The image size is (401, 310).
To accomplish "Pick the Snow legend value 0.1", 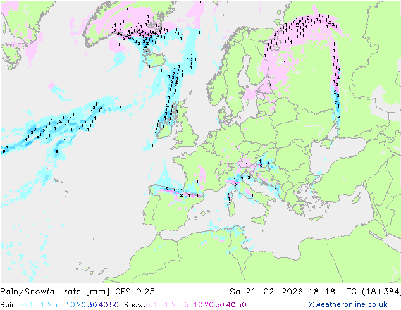I will [x=151, y=305].
